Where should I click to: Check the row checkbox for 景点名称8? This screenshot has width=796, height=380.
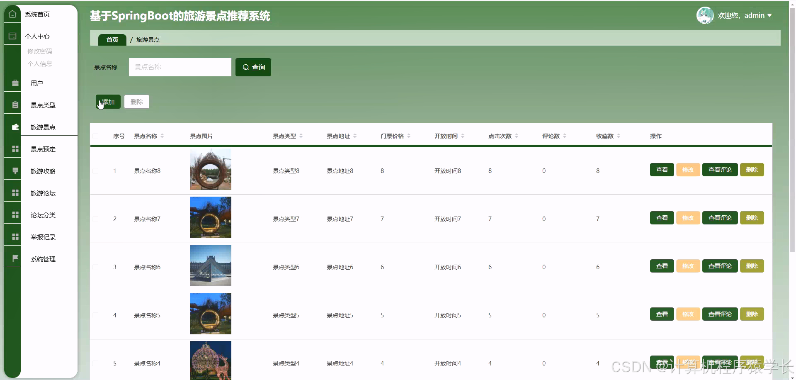coord(95,171)
